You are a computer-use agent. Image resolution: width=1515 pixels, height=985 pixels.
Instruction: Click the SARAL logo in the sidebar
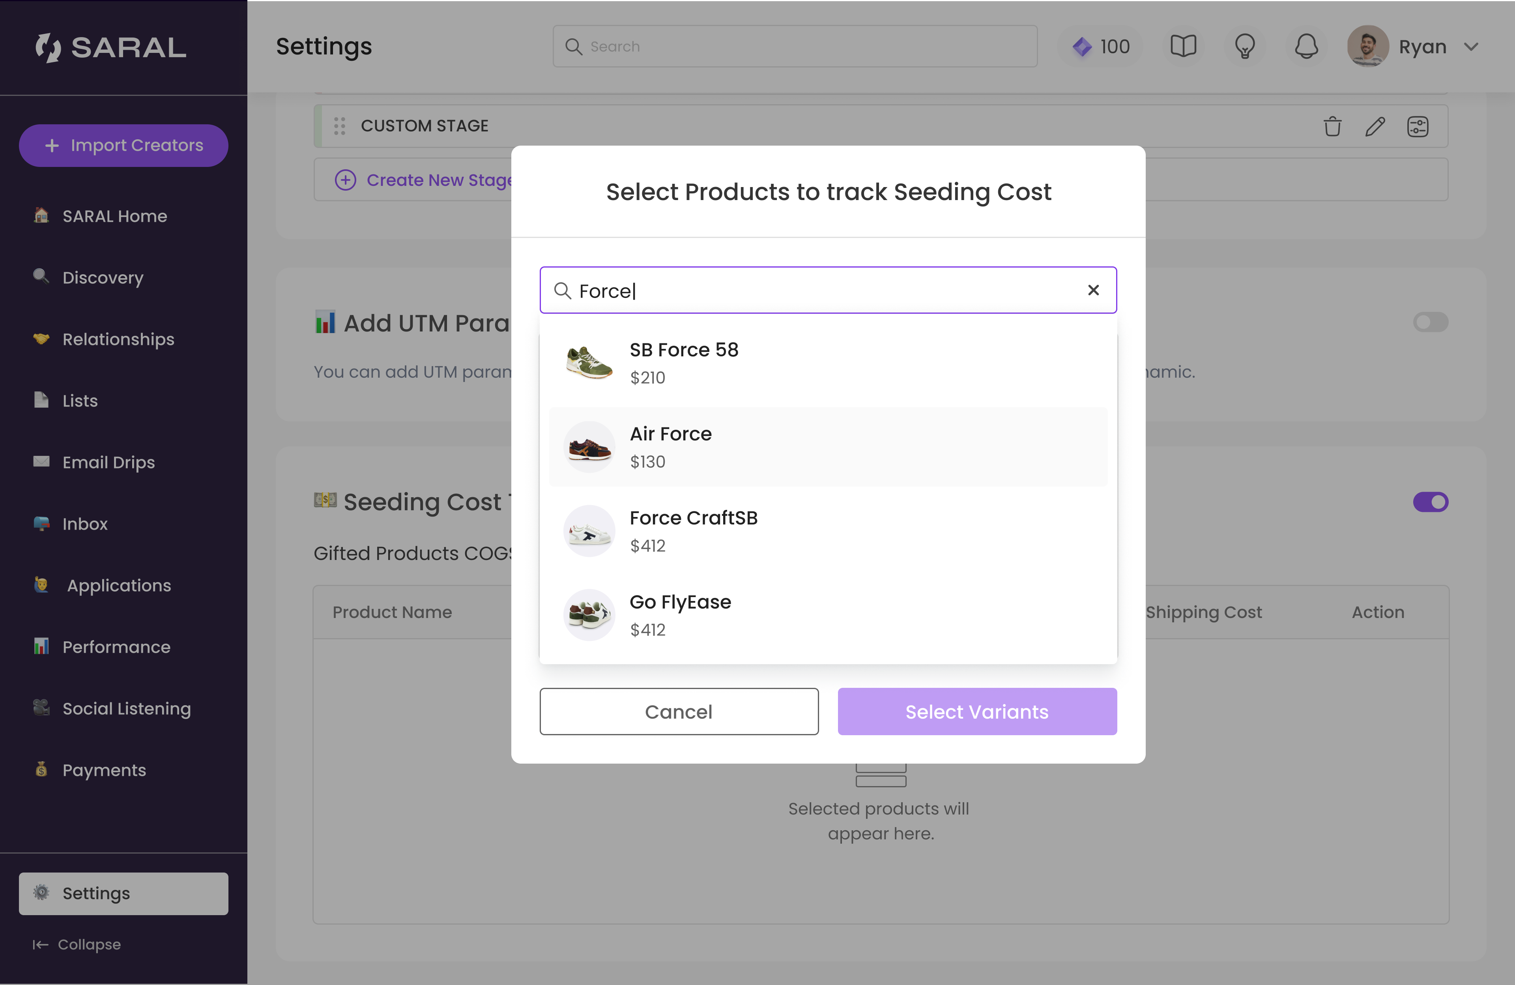click(111, 47)
